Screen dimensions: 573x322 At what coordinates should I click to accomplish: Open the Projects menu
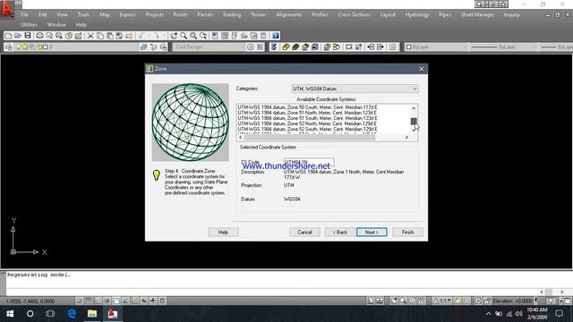(154, 14)
